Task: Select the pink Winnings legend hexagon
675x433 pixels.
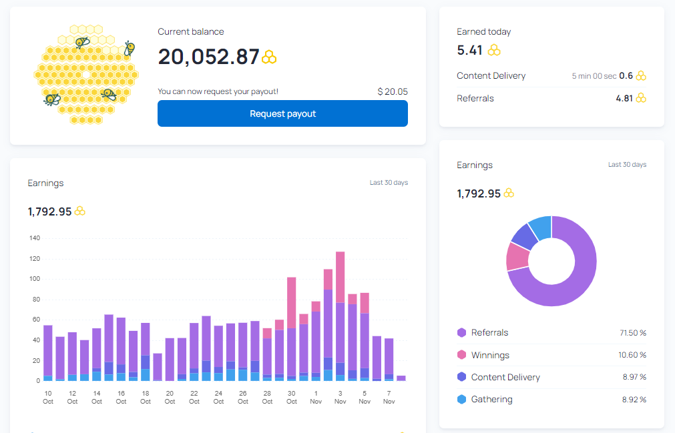Action: point(461,355)
